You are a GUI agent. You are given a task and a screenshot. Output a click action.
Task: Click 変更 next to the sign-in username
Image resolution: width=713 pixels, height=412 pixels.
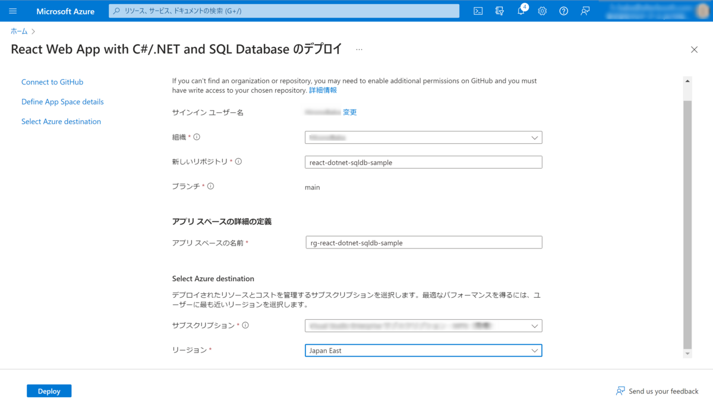(349, 112)
